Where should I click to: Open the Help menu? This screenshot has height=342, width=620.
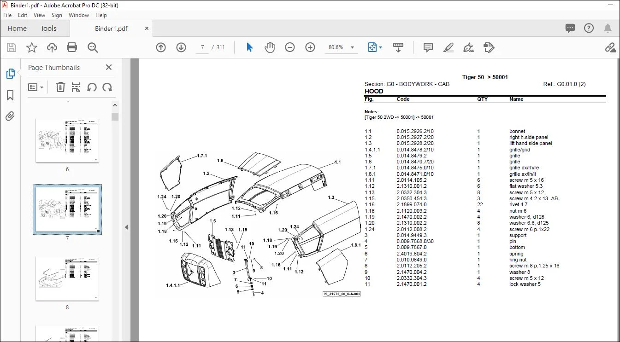[101, 15]
